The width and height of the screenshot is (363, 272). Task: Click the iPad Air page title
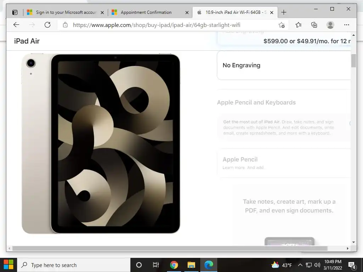(27, 41)
